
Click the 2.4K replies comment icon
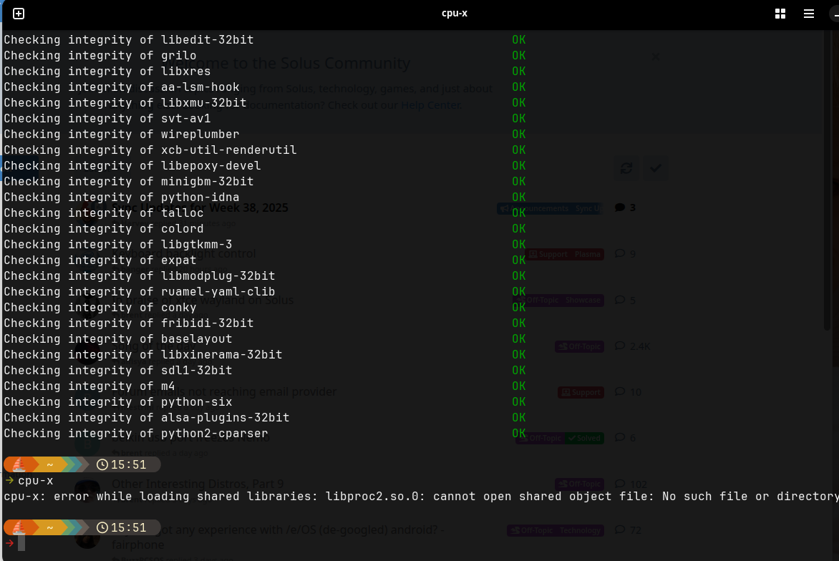click(620, 346)
